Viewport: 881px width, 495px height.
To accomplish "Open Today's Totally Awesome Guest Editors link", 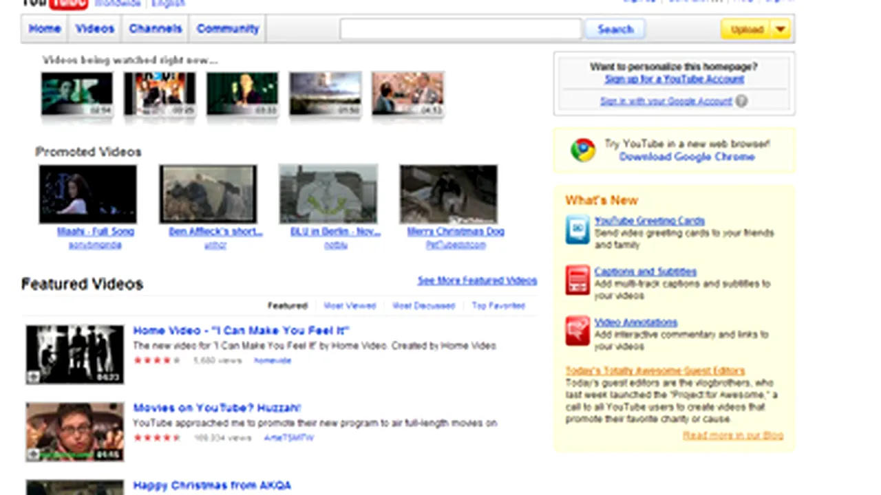I will point(655,371).
